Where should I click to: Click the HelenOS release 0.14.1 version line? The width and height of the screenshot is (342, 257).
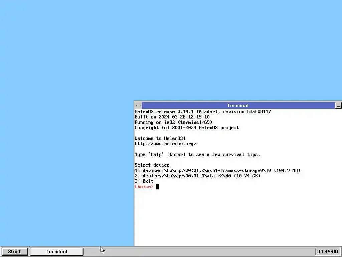click(203, 111)
